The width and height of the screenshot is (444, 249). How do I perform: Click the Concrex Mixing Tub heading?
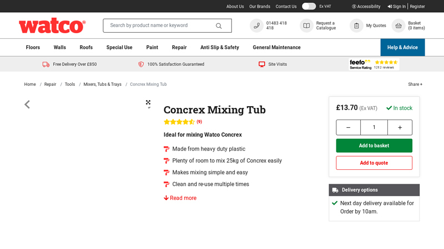pyautogui.click(x=215, y=110)
